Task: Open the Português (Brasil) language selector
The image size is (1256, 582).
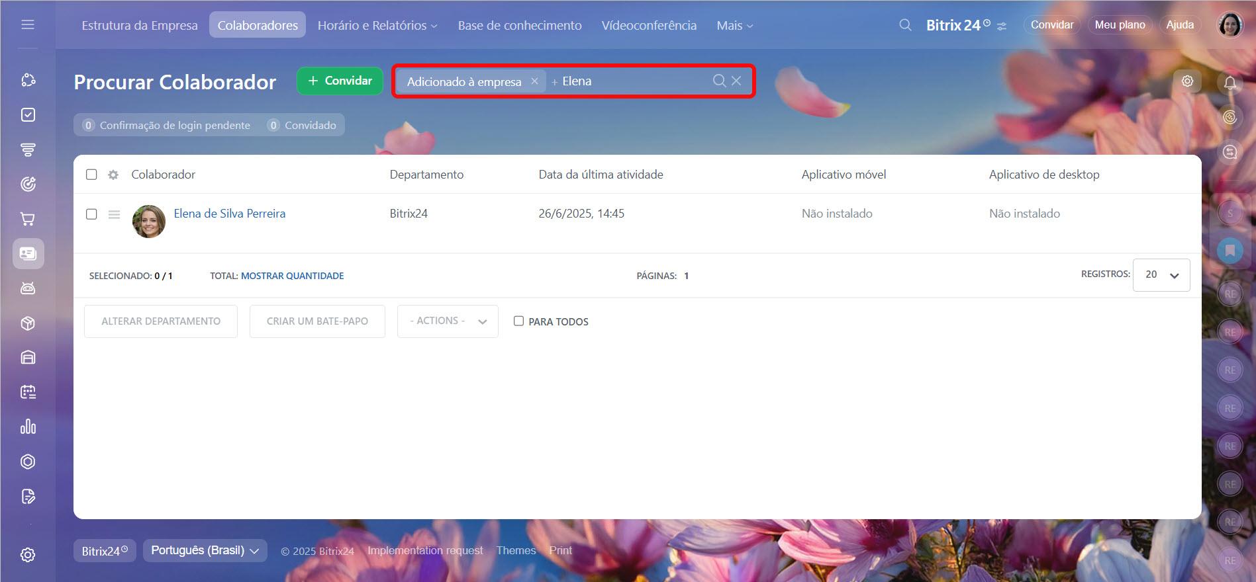Action: coord(205,550)
